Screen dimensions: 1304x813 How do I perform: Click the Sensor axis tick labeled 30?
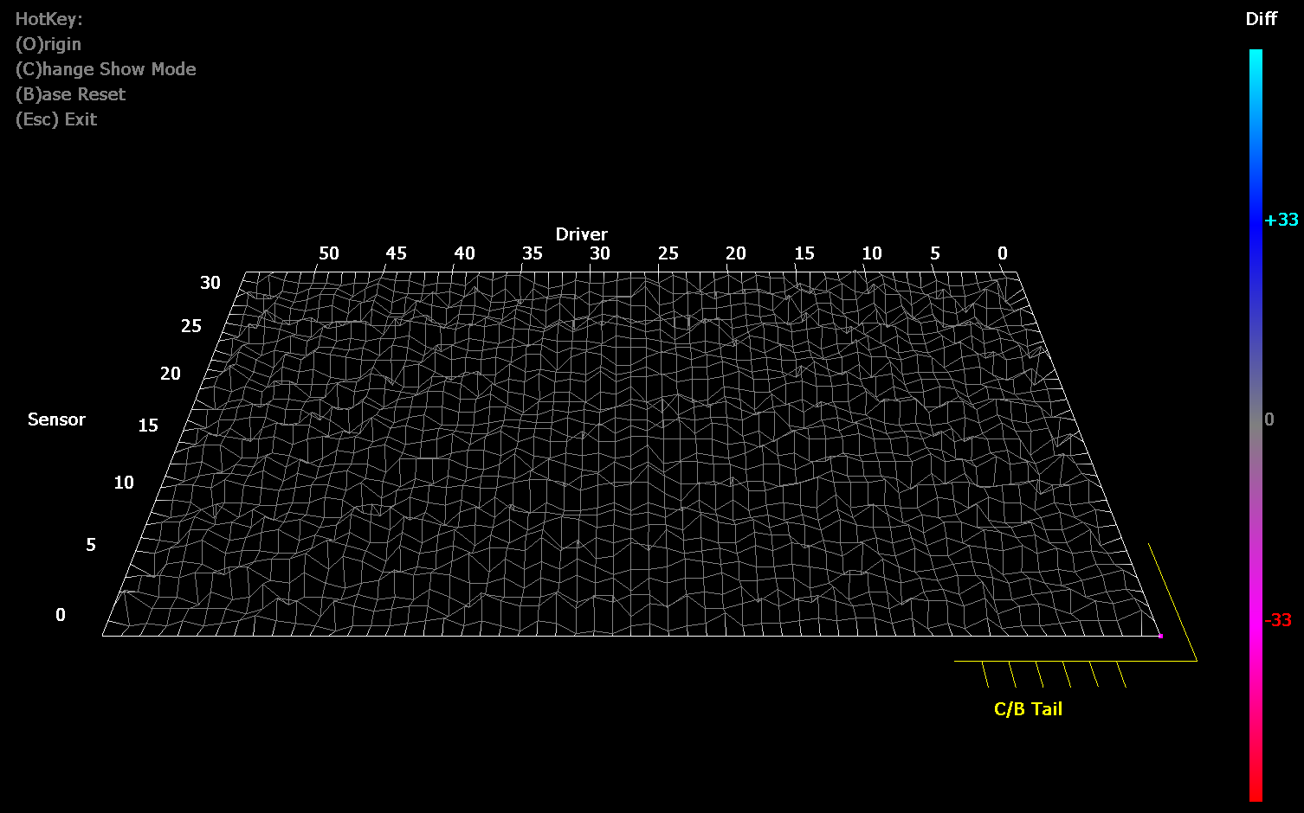(210, 283)
